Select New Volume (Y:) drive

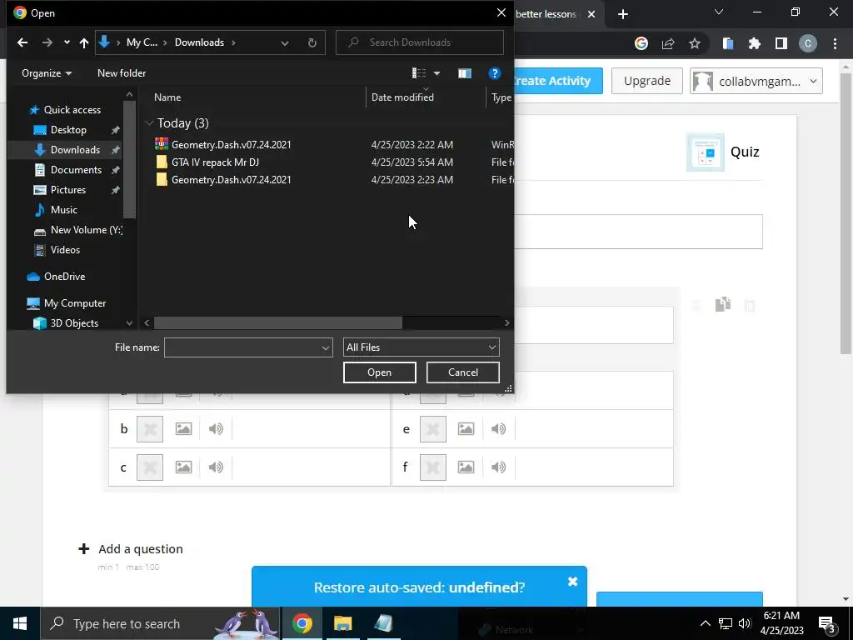tap(86, 230)
